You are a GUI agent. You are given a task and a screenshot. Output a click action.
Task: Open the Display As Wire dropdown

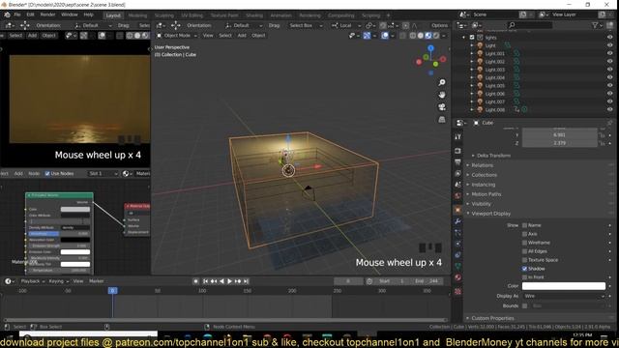[x=564, y=296]
